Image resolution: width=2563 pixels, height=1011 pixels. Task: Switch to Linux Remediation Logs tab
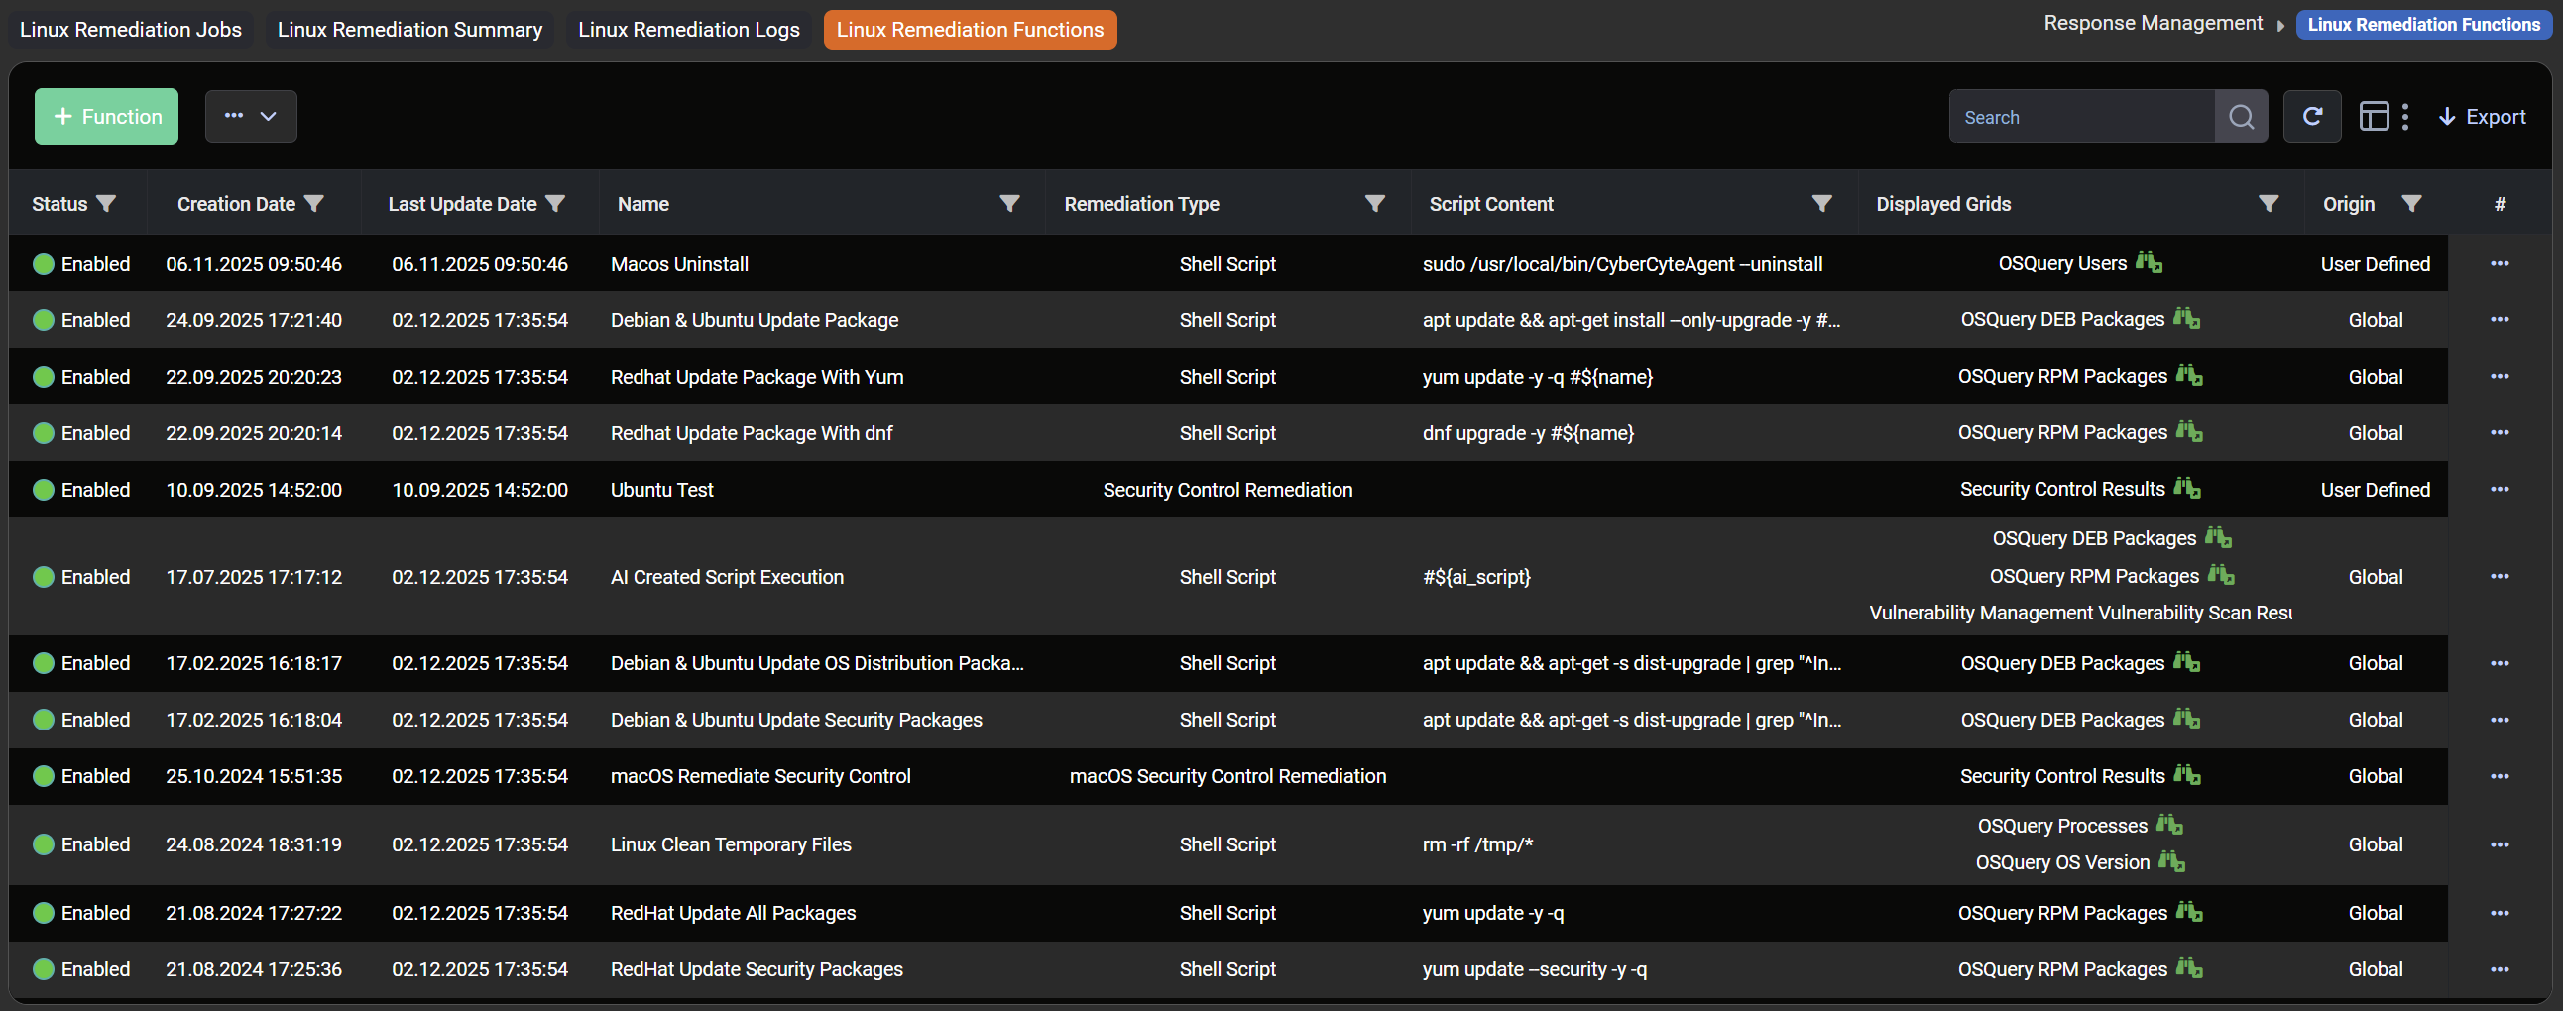point(688,30)
